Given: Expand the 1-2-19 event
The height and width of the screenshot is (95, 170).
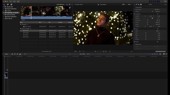Looking at the screenshot, I should [x=4, y=11].
